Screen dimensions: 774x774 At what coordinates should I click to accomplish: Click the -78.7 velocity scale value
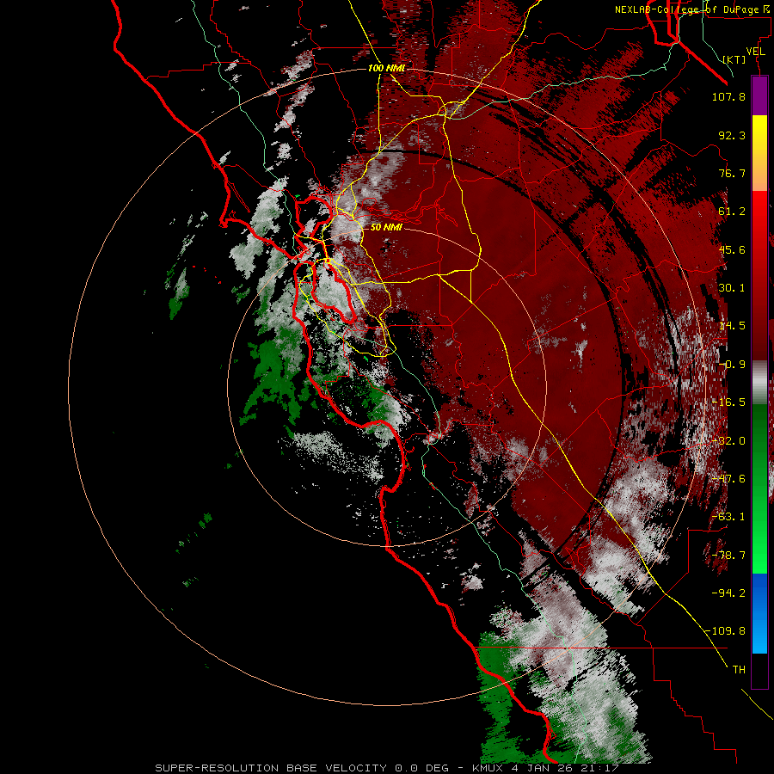point(728,556)
